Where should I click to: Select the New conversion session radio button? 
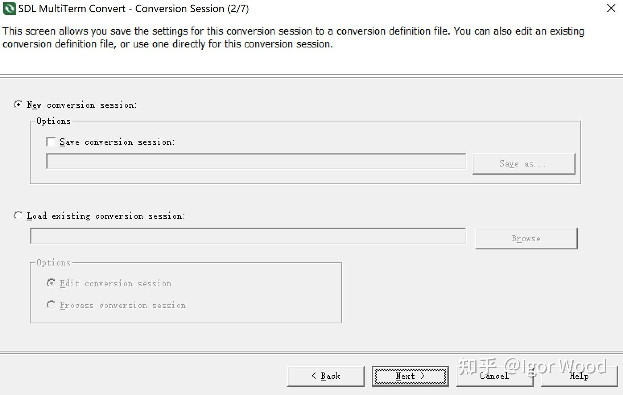click(x=18, y=105)
